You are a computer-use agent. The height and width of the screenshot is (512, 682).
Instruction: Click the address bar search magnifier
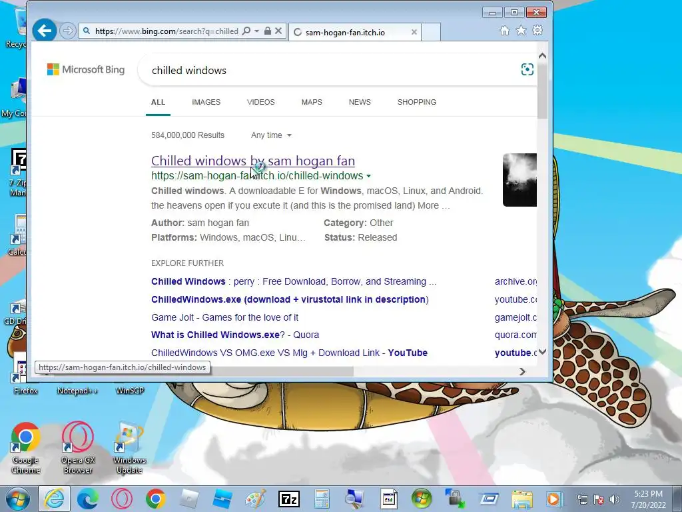click(x=246, y=31)
